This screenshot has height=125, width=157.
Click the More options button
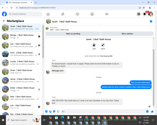127,34
